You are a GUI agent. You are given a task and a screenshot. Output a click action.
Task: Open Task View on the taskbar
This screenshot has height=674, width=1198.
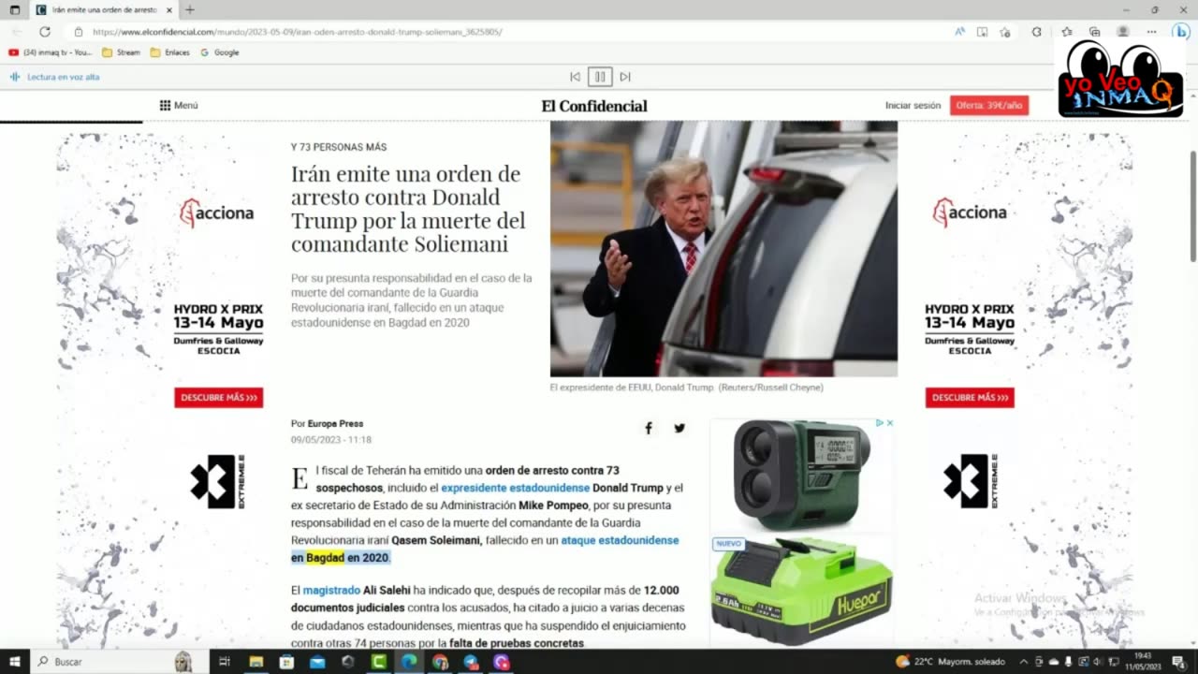(x=225, y=662)
